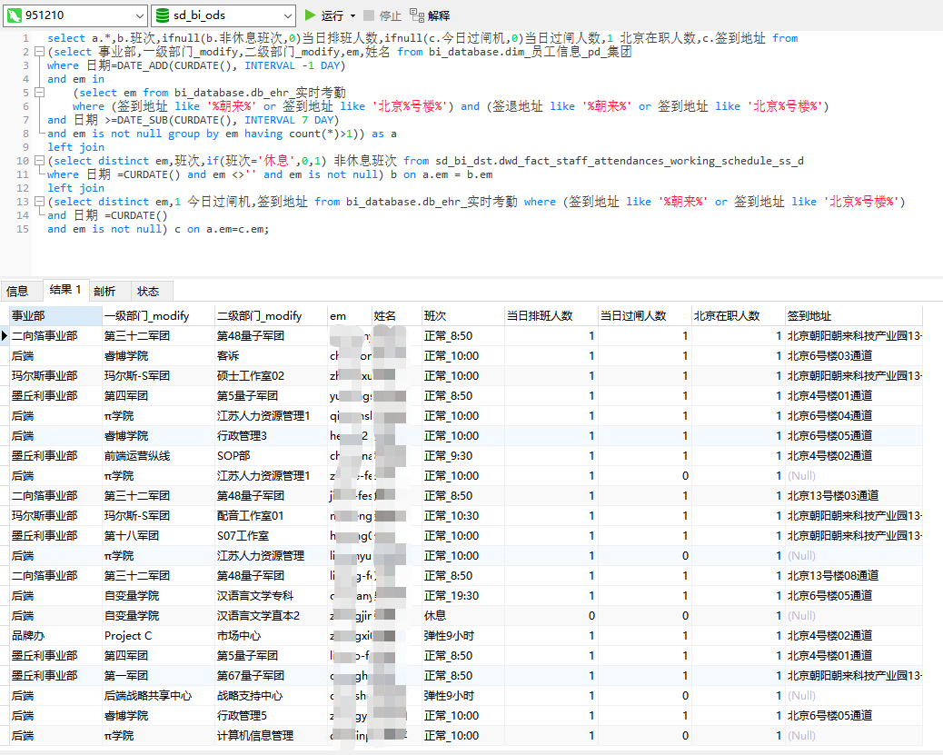Click the 当日排班人数 column header
This screenshot has height=755, width=943.
point(551,316)
